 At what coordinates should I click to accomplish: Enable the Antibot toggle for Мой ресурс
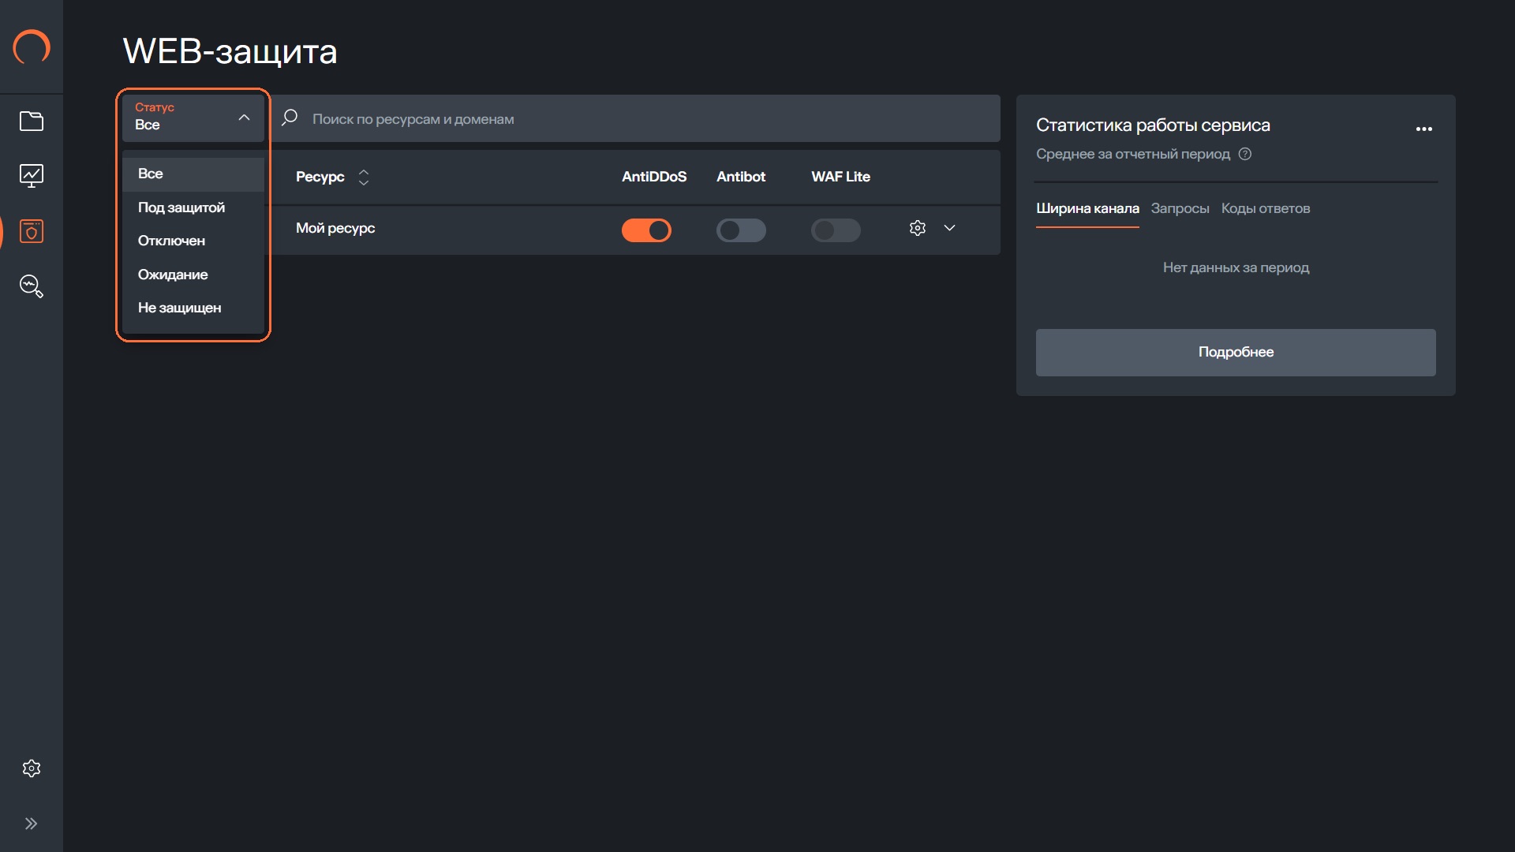(741, 230)
